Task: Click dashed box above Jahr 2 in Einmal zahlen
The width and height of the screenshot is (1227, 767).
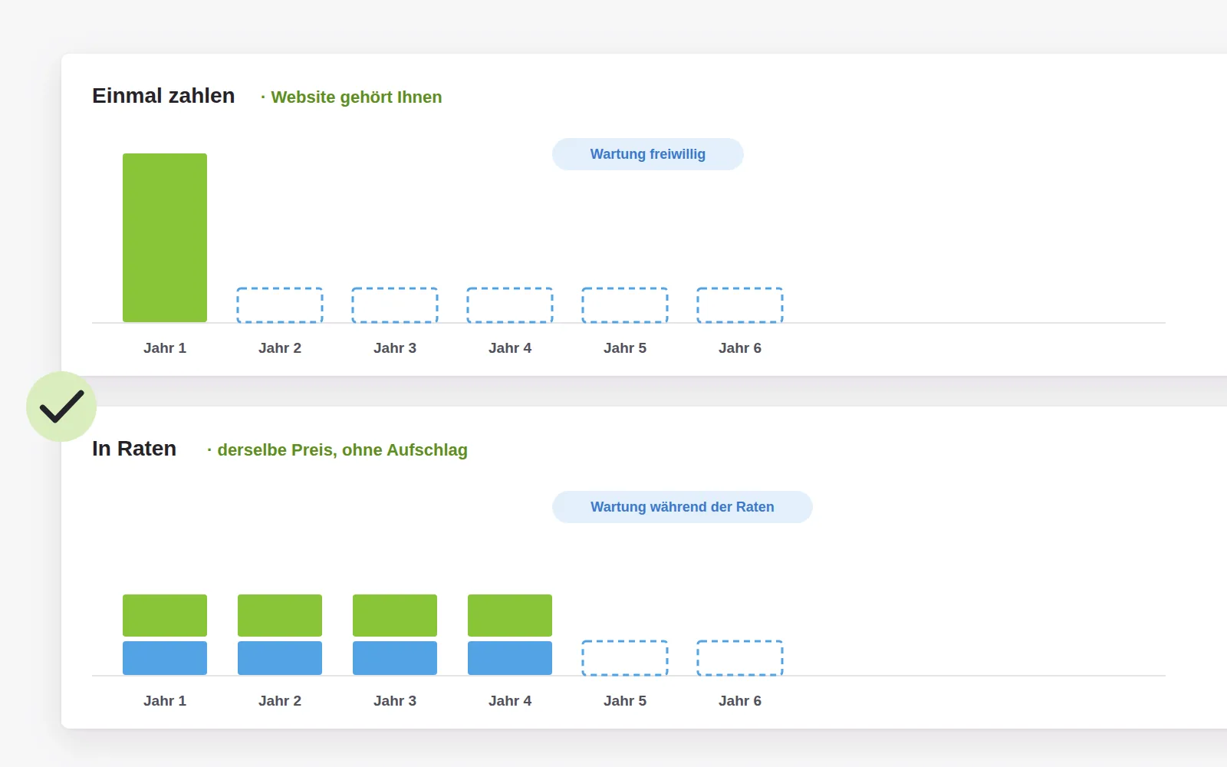Action: point(280,305)
